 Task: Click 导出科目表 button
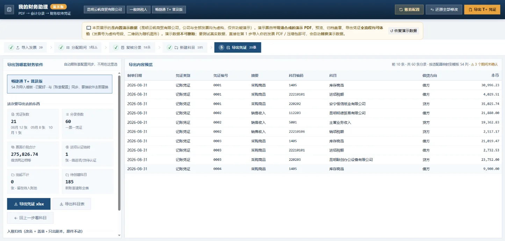click(x=72, y=204)
